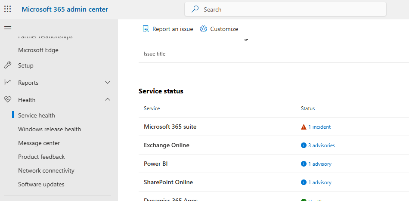
Task: Click the red incident warning triangle icon
Action: point(304,127)
